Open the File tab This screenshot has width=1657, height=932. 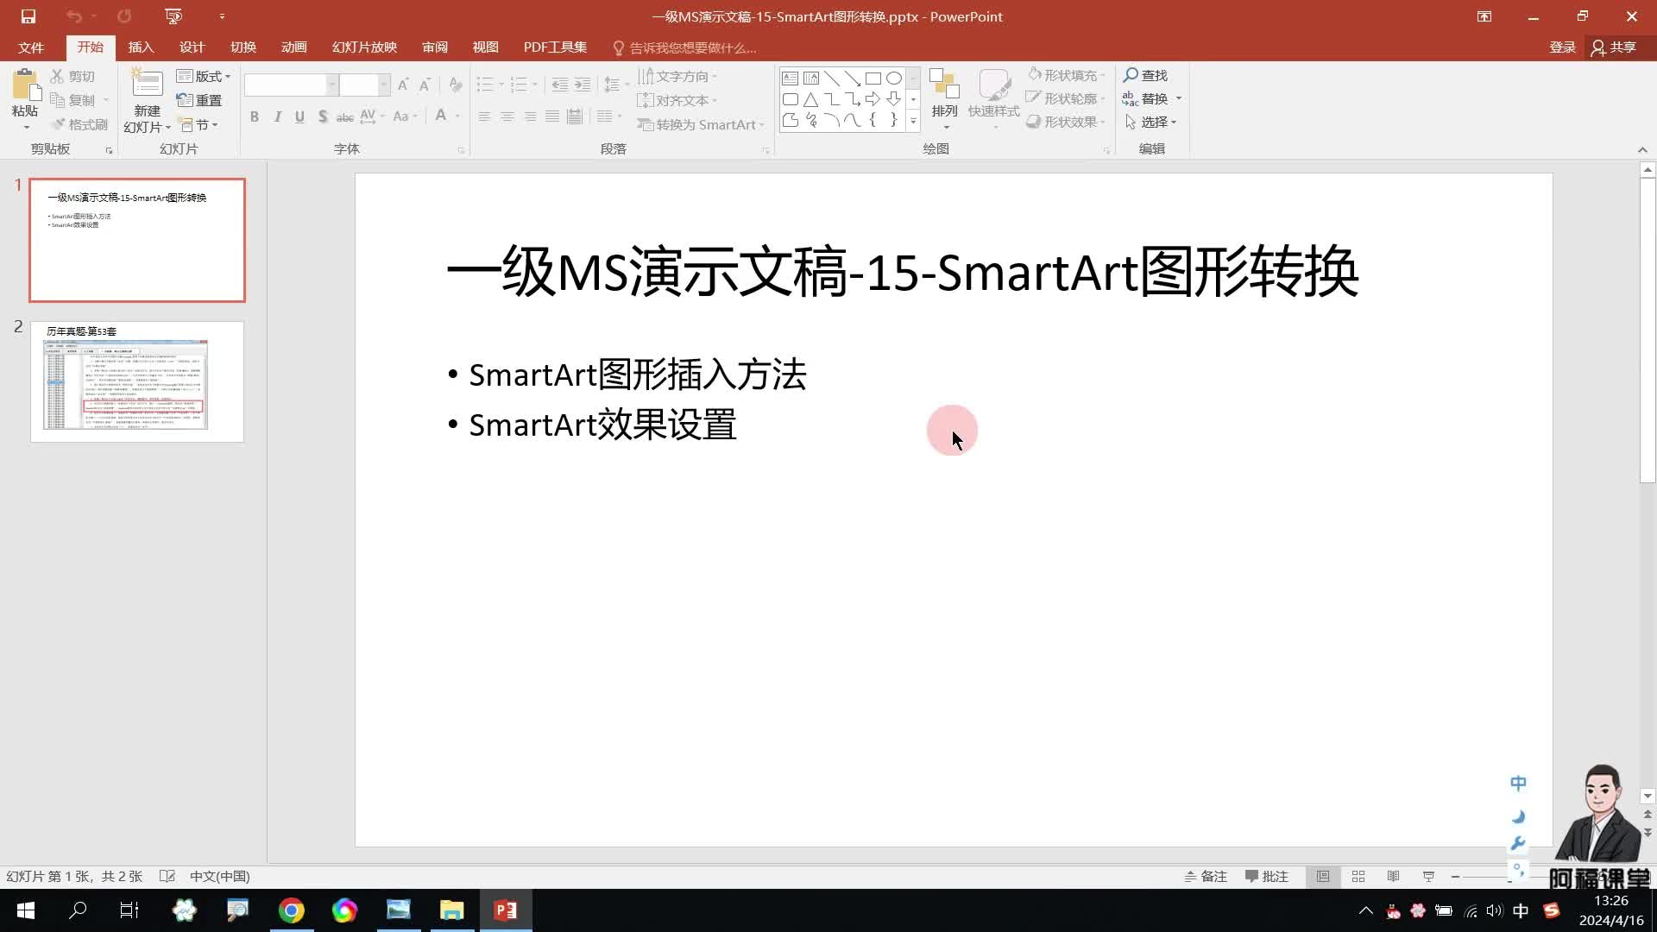pos(31,47)
